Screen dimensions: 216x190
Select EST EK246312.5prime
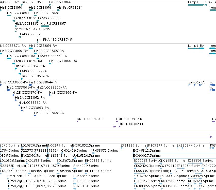[147, 151]
